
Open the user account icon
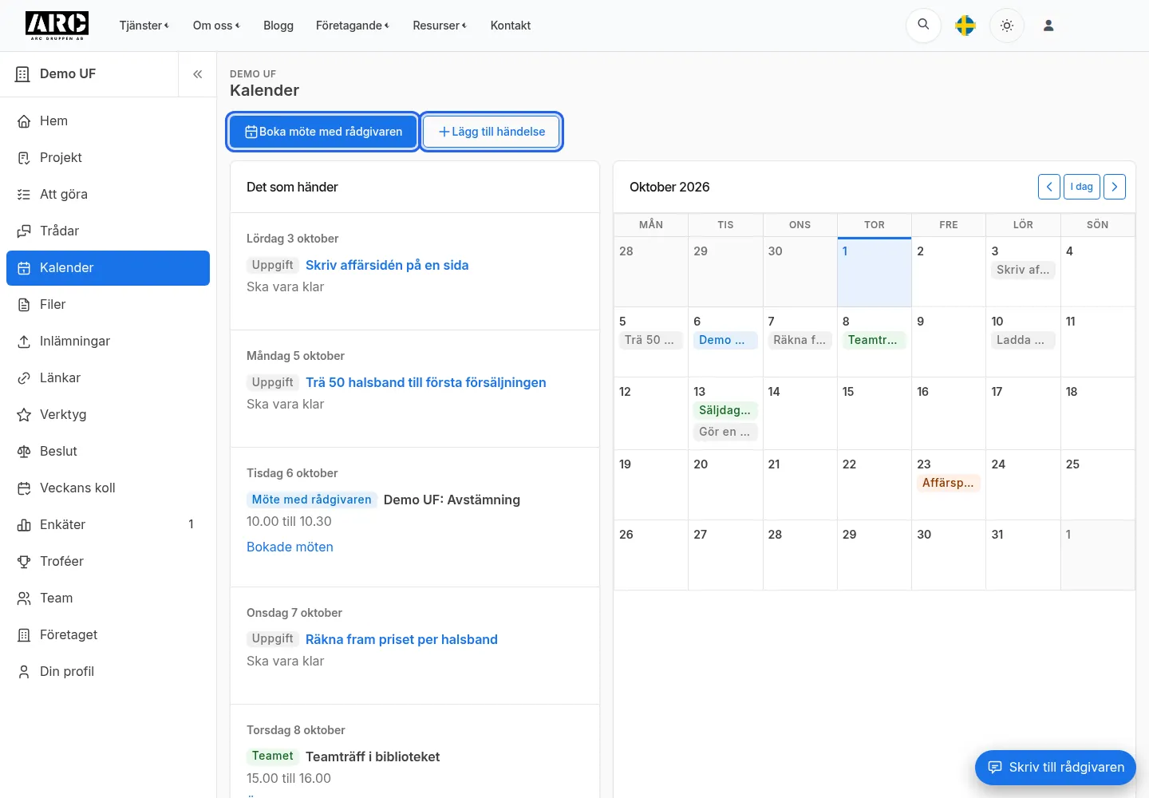(x=1048, y=26)
